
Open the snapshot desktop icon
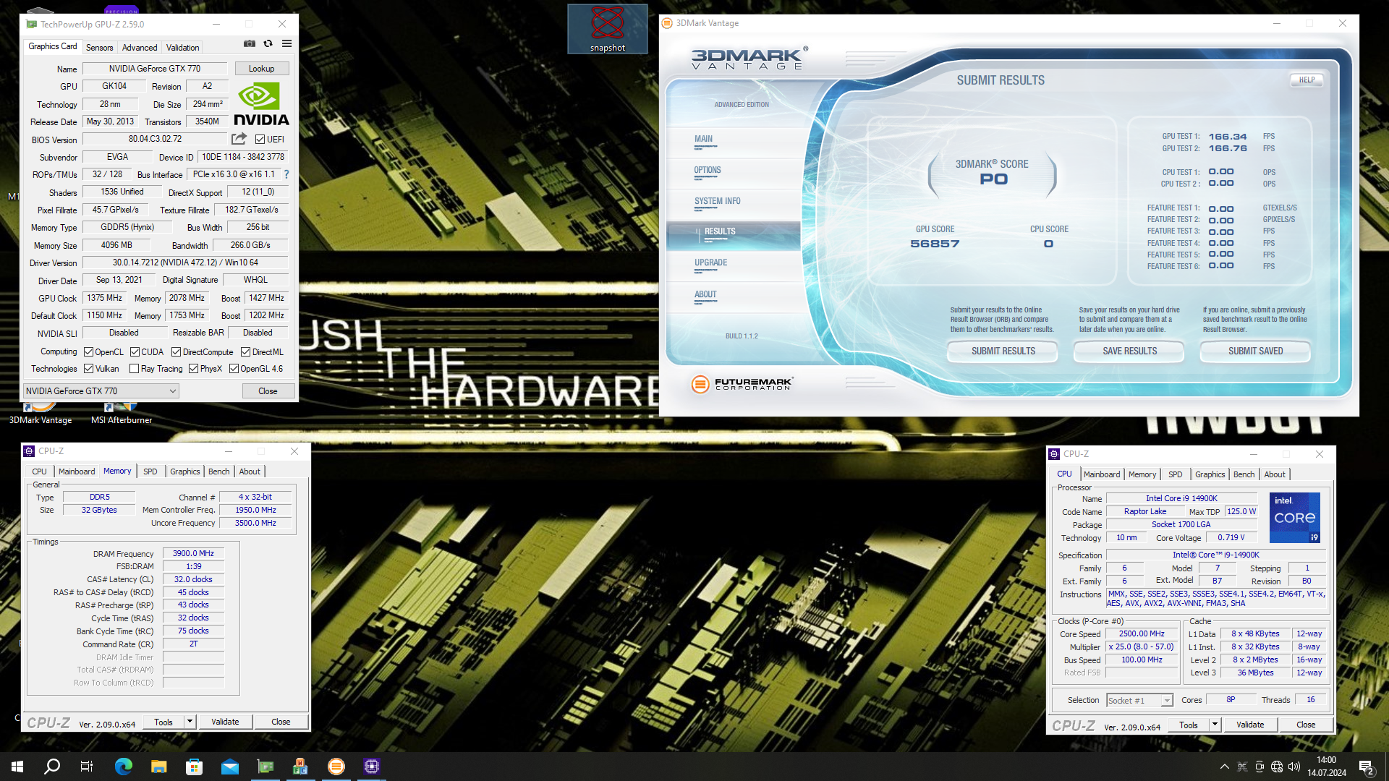[608, 29]
